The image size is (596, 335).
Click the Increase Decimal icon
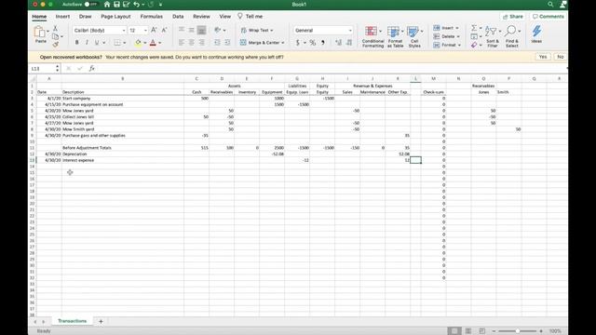[x=338, y=43]
